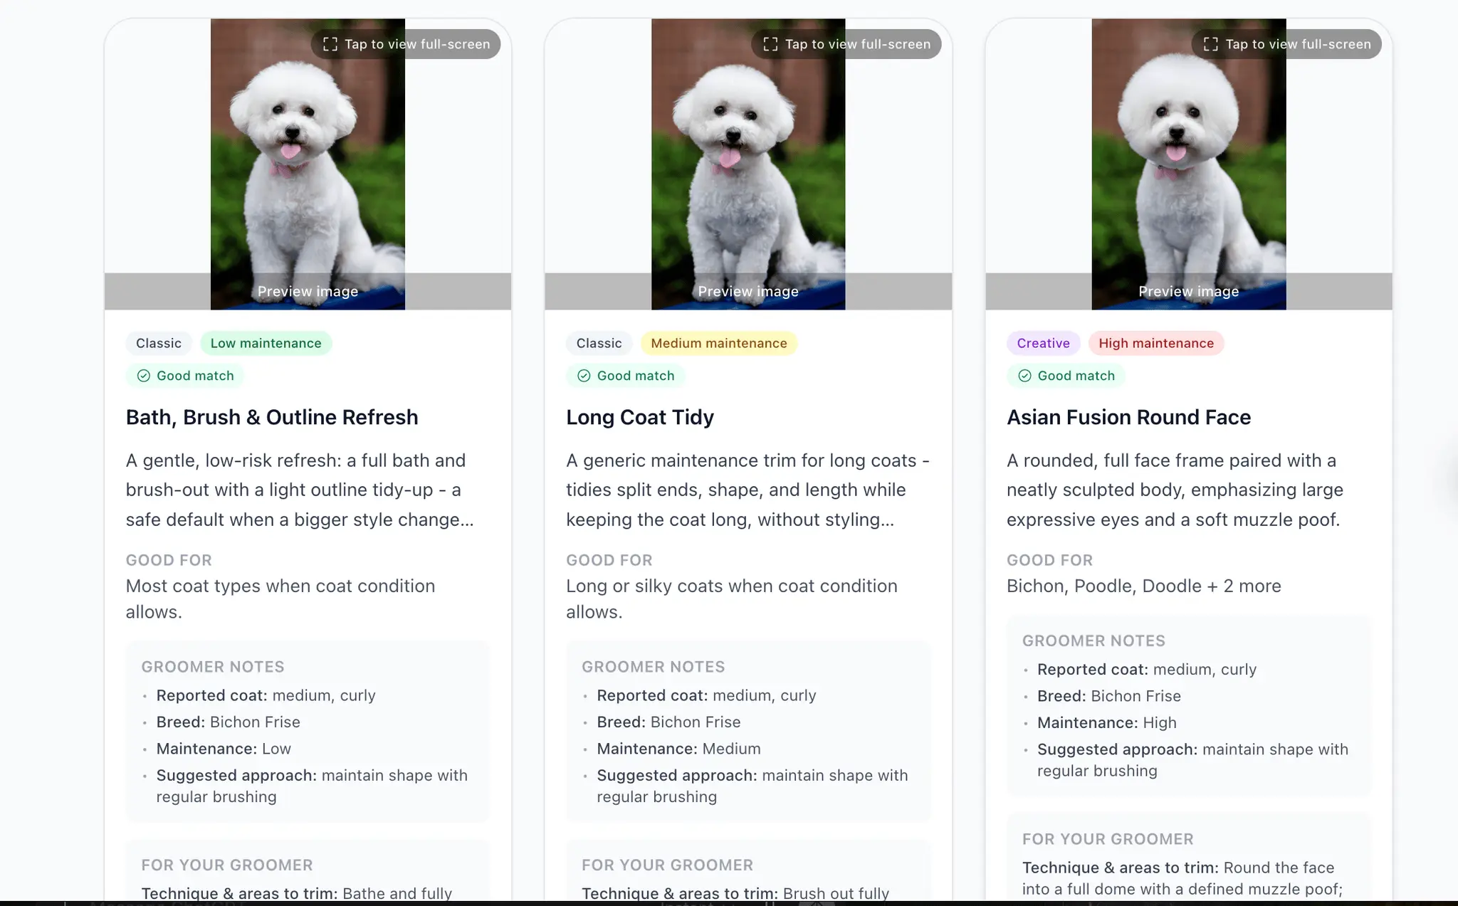Click "Preview image" label on Bath, Brush card
The image size is (1458, 906).
308,291
